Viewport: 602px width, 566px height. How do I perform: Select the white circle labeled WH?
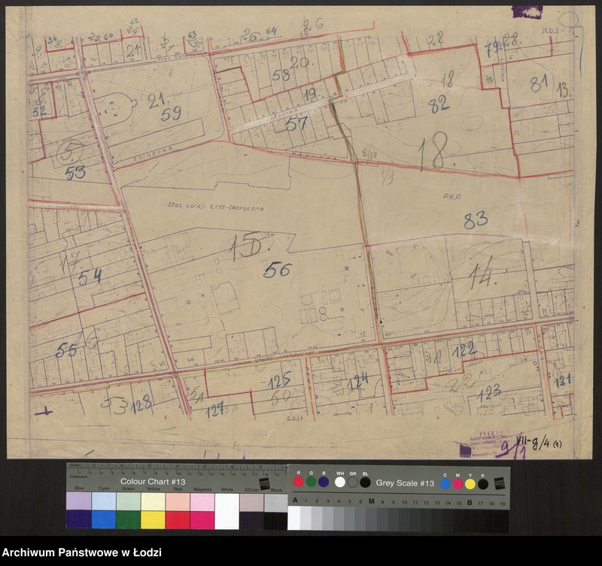[x=340, y=482]
